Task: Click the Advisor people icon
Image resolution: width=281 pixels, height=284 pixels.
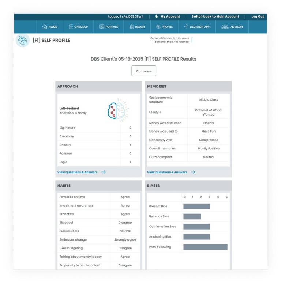Action: click(225, 27)
